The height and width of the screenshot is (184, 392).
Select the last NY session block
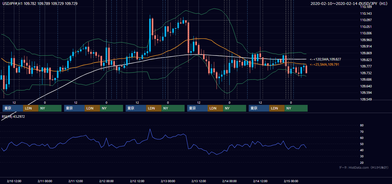pyautogui.click(x=296, y=108)
